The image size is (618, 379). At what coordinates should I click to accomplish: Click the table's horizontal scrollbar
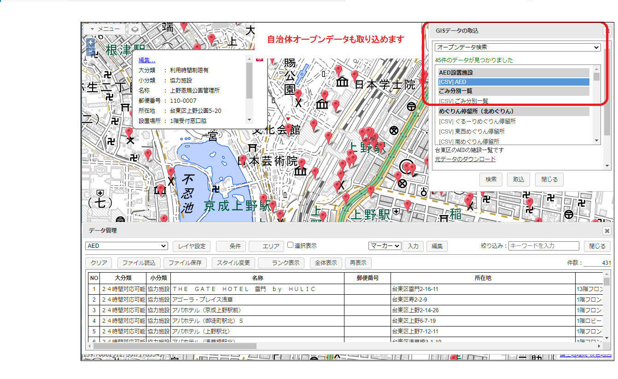coord(175,345)
